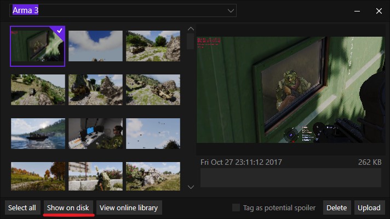Select the boat on water thumbnail
This screenshot has height=219, width=390.
tap(38, 134)
